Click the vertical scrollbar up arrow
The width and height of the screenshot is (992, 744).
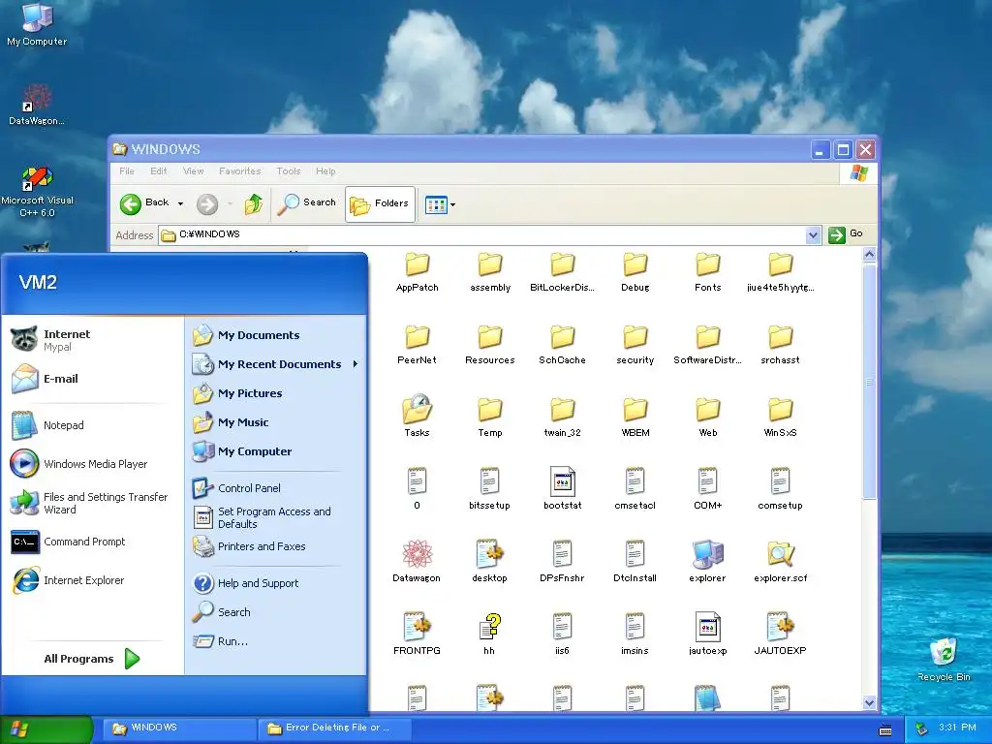tap(869, 255)
